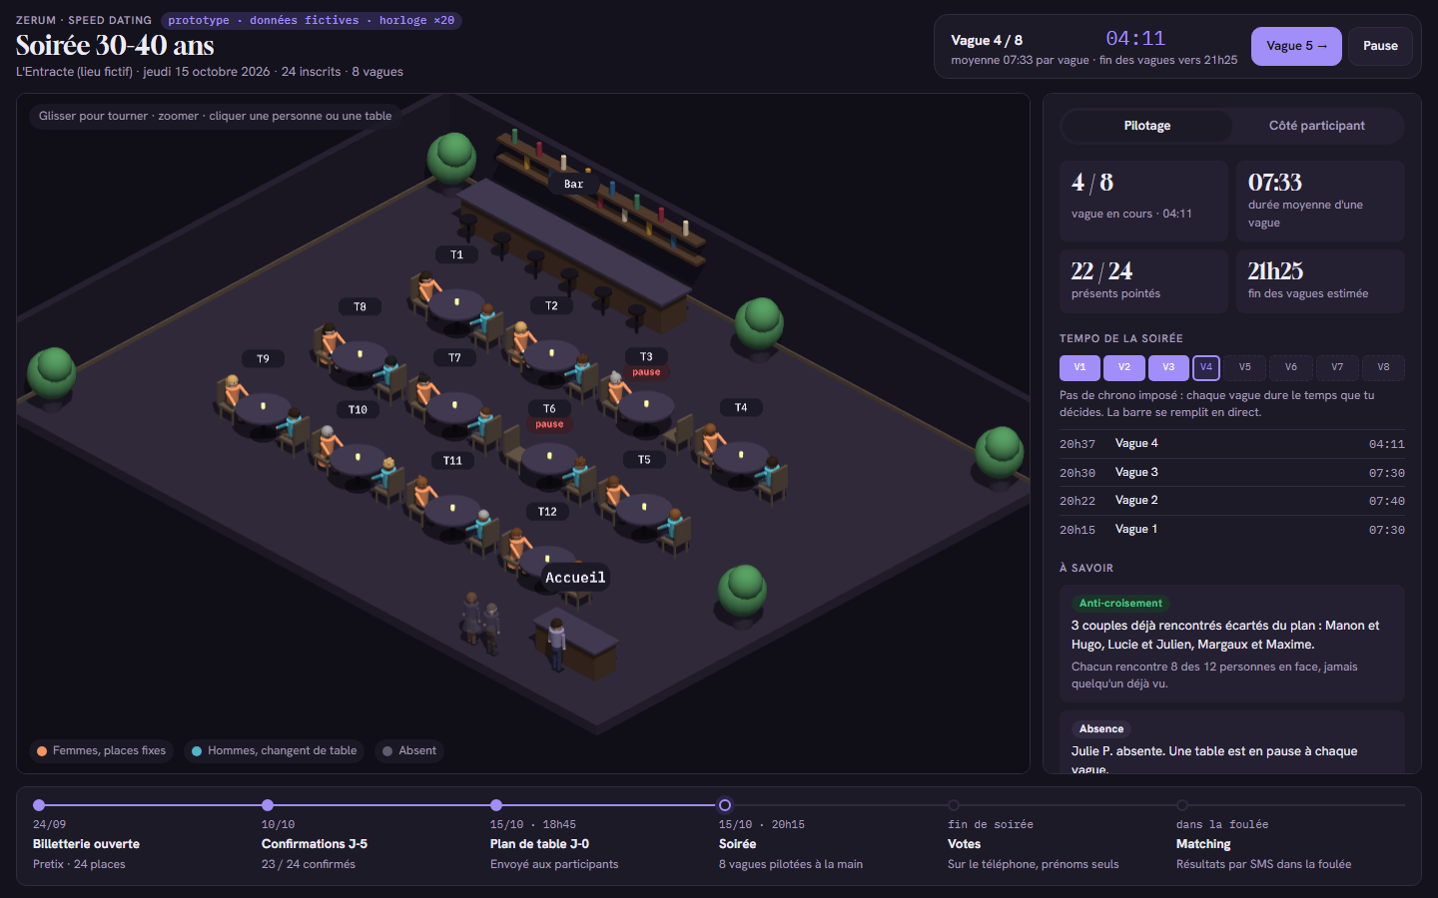Select the V8 tempo segment
1438x898 pixels.
coord(1383,367)
